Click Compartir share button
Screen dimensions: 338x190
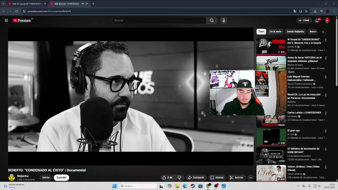point(196,178)
